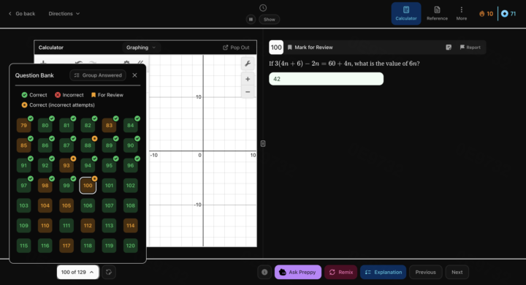Jump to question 105
526x285 pixels.
click(x=66, y=205)
